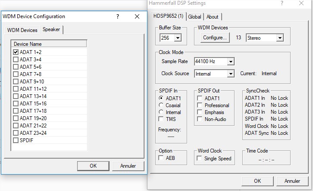
Task: Enable ADAT 11+12 as speaker
Action: 16,89
